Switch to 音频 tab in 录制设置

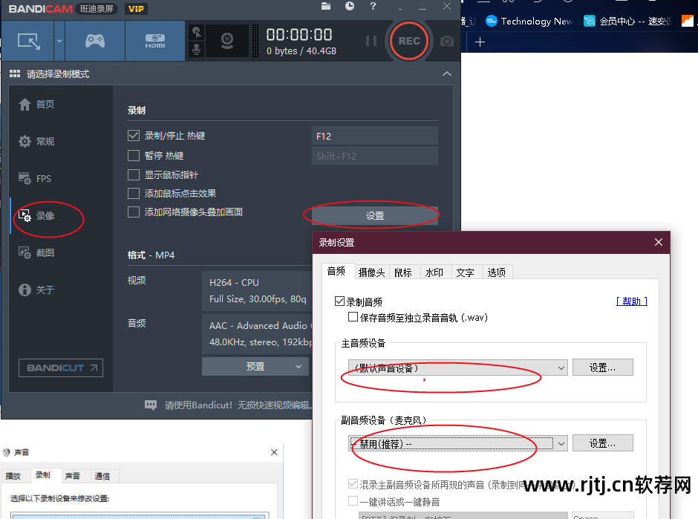pos(336,271)
